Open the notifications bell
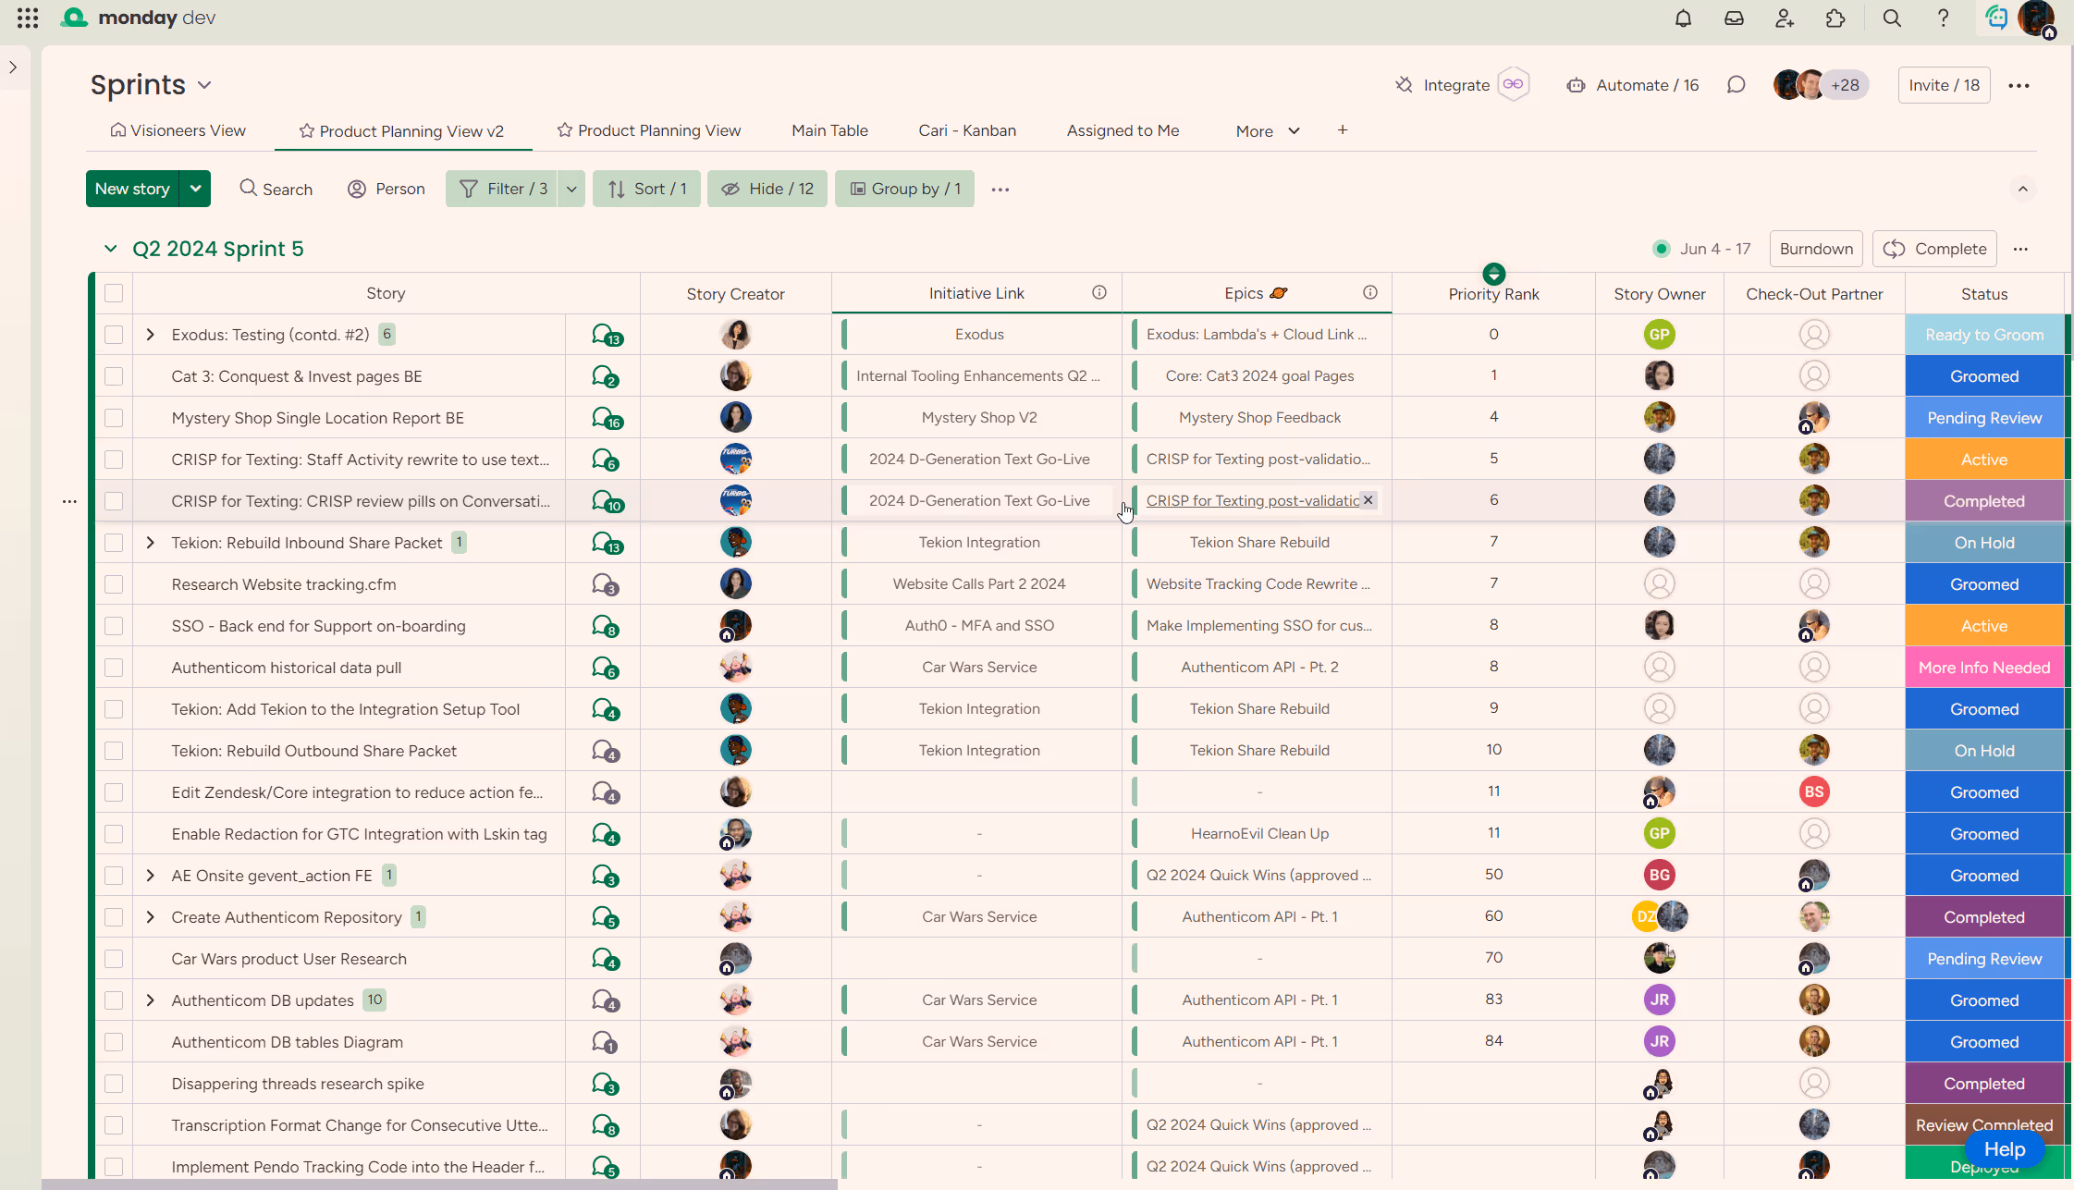The height and width of the screenshot is (1190, 2074). coord(1683,18)
